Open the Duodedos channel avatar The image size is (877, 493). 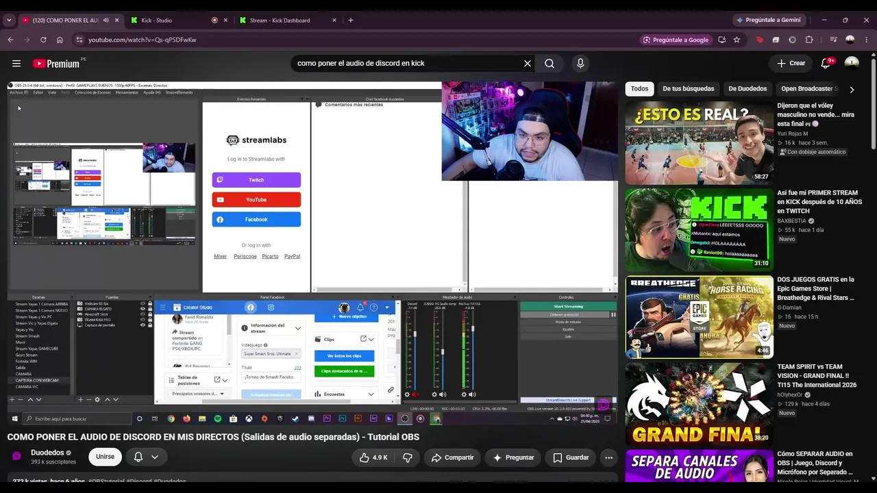(16, 457)
